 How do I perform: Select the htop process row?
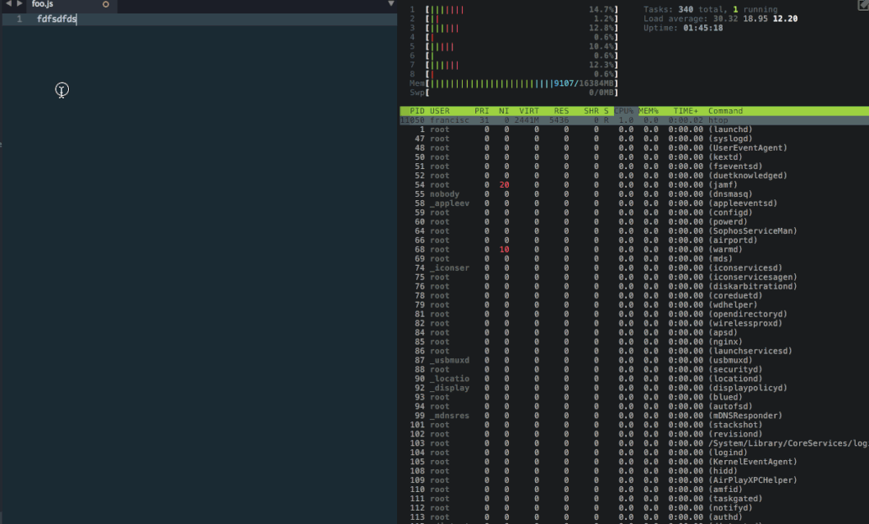634,120
